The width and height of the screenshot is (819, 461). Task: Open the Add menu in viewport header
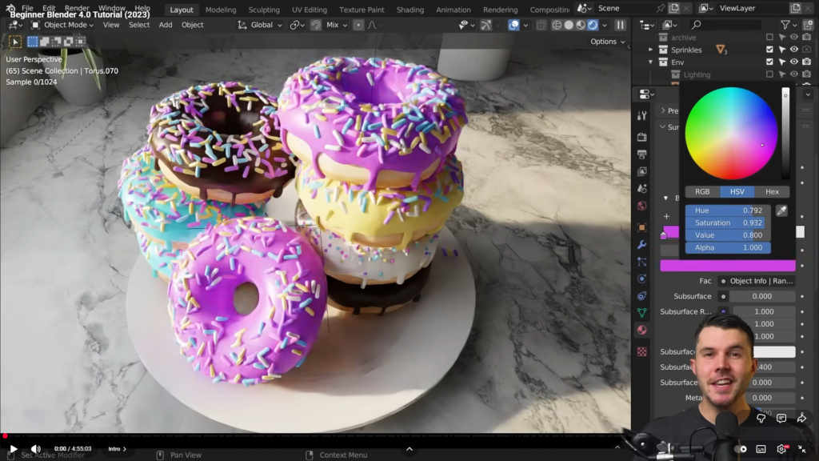tap(166, 25)
